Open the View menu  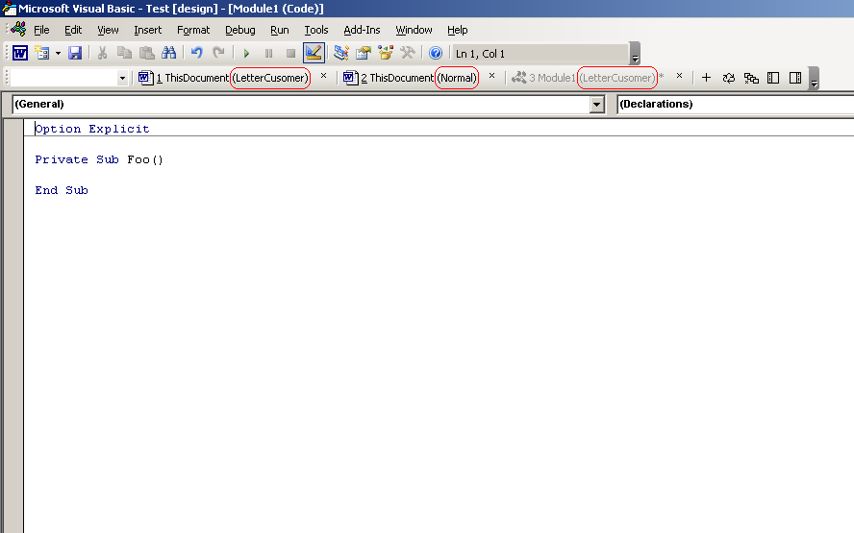click(108, 30)
